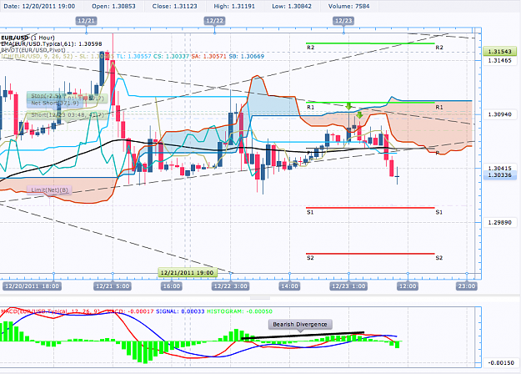The image size is (521, 374).
Task: Click the SB: 1.30669 Ichimoku value
Action: pyautogui.click(x=247, y=57)
